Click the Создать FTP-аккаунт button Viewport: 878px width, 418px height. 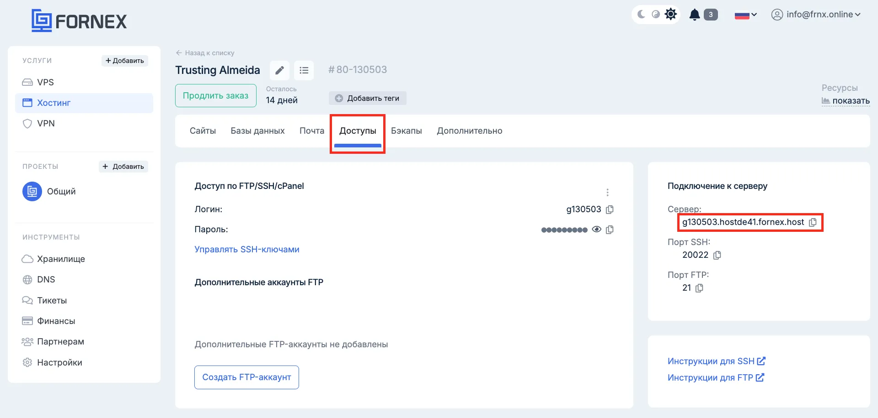pyautogui.click(x=246, y=377)
